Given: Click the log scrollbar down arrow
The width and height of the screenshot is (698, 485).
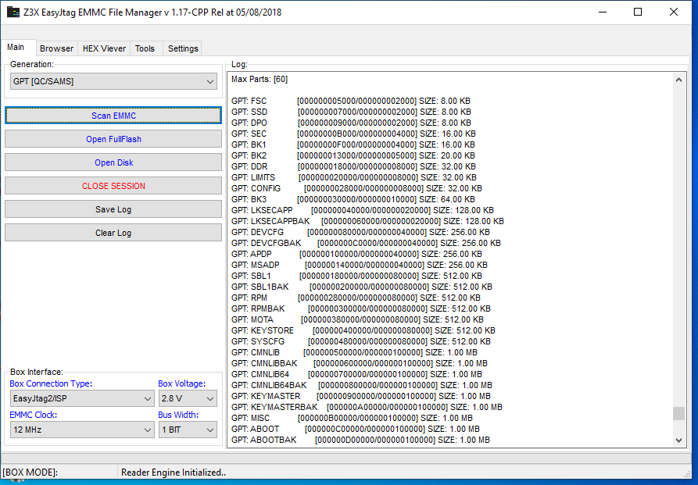Looking at the screenshot, I should tap(679, 440).
